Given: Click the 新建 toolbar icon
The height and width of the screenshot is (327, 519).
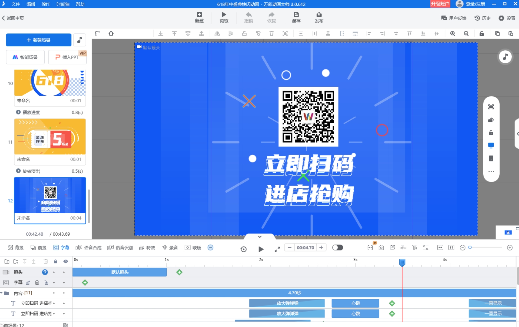Looking at the screenshot, I should [x=199, y=17].
